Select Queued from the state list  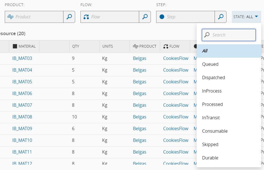[210, 64]
